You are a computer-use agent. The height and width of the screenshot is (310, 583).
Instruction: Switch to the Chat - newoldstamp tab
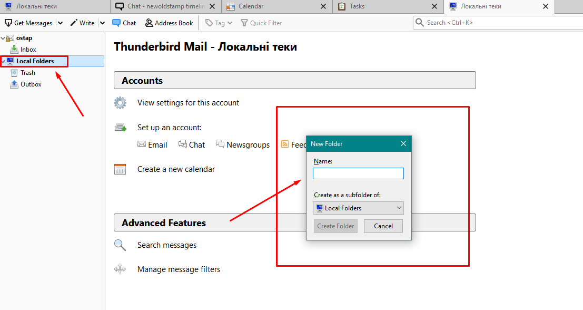[165, 6]
